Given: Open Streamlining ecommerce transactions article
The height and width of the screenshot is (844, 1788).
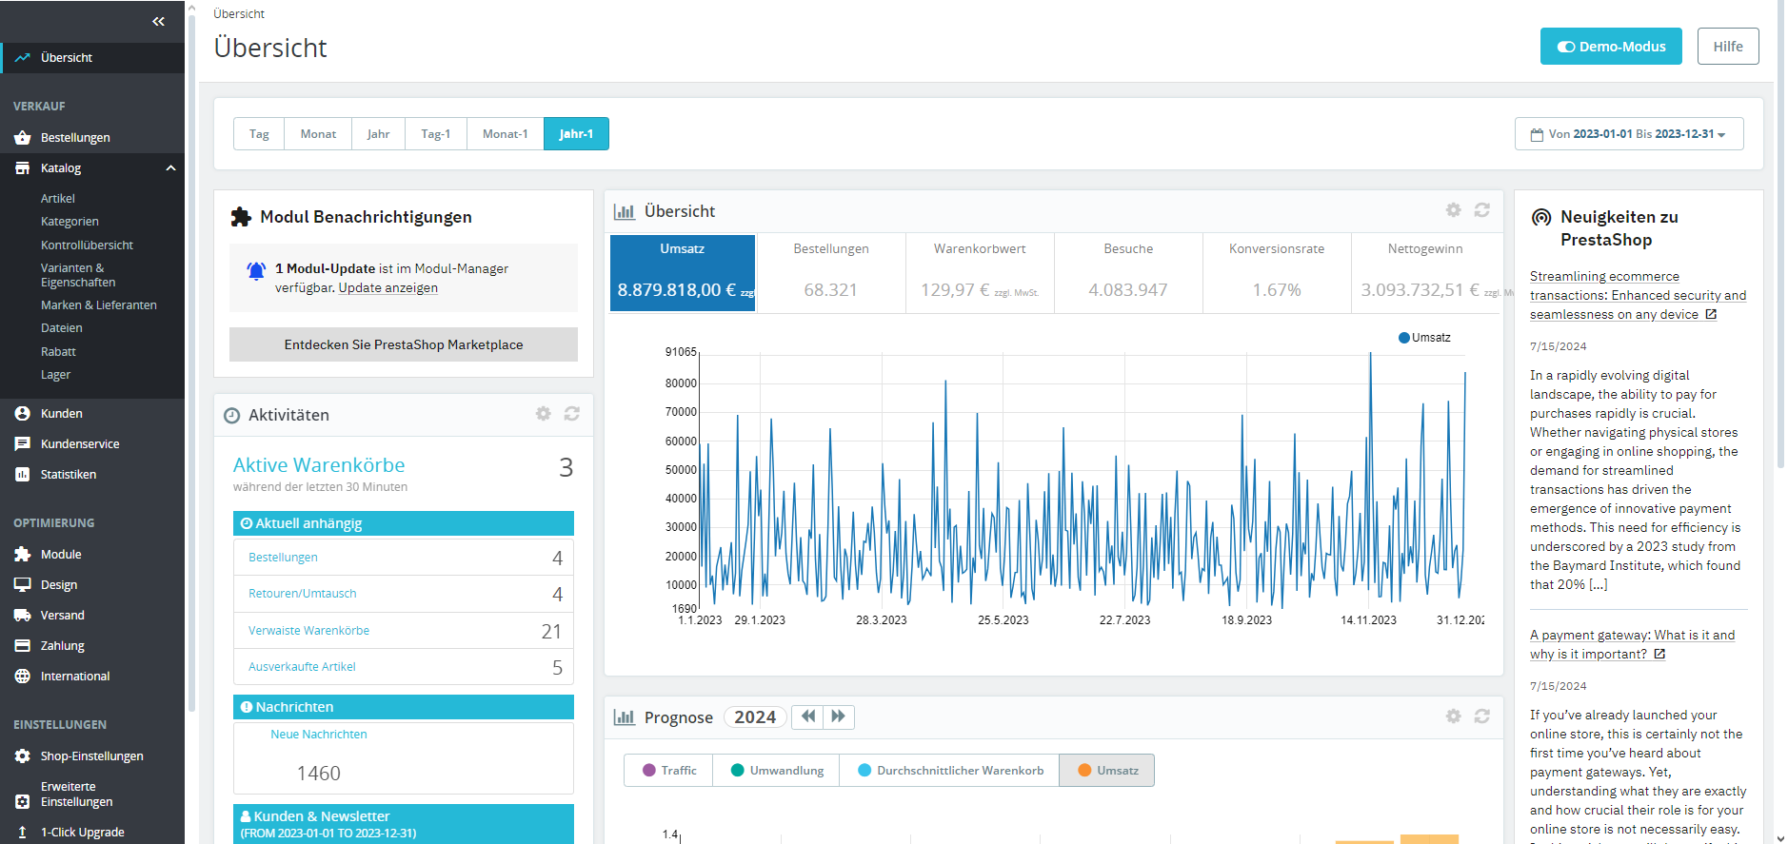Looking at the screenshot, I should pyautogui.click(x=1638, y=296).
